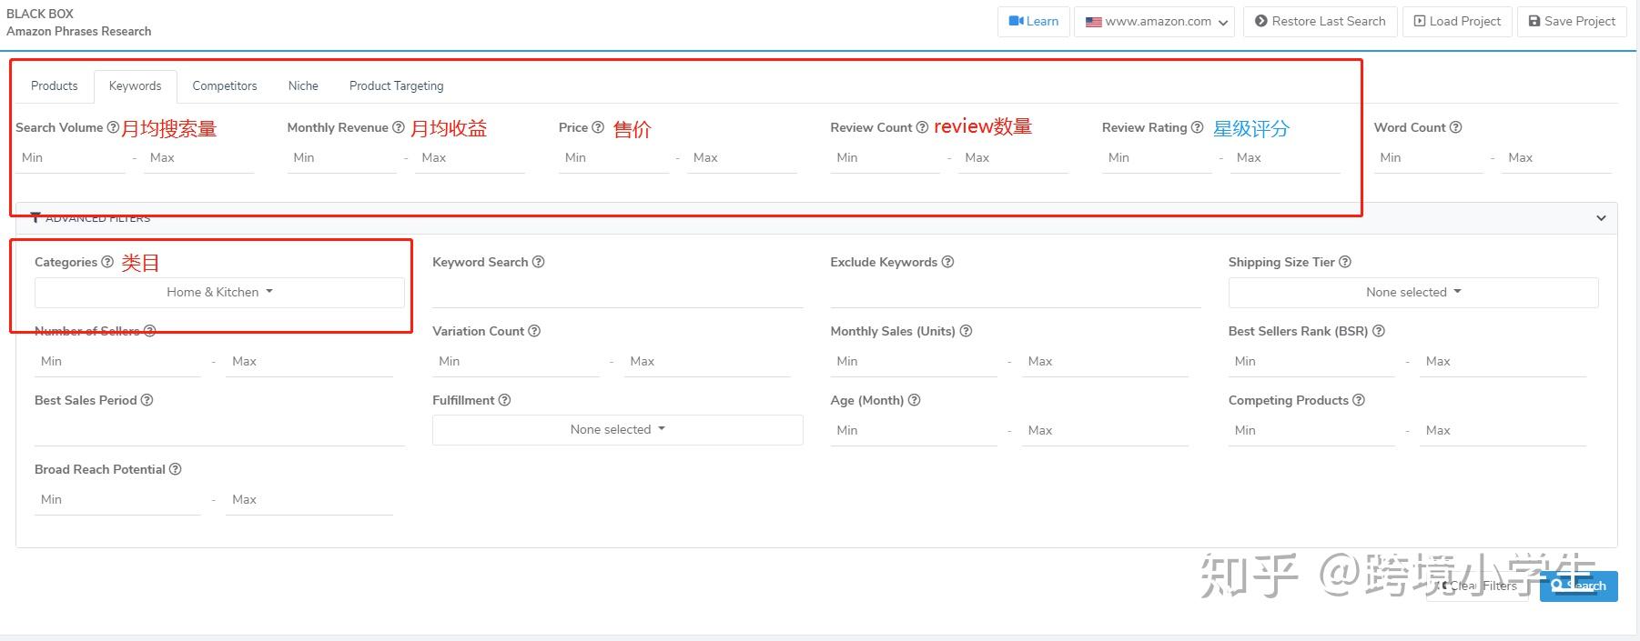Screen dimensions: 1640x641
Task: Open the Shipping Size Tier dropdown
Action: (1413, 293)
